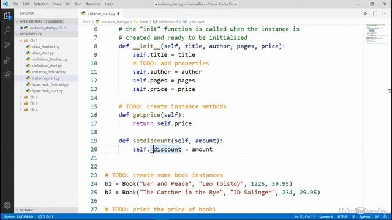This screenshot has height=220, width=392.
Task: Click the feedback icon in status bar
Action: [377, 217]
